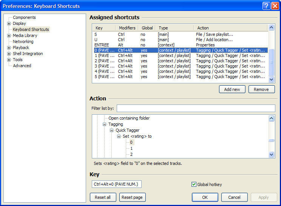281x206 pixels.
Task: Click the help question mark icon
Action: (266, 6)
